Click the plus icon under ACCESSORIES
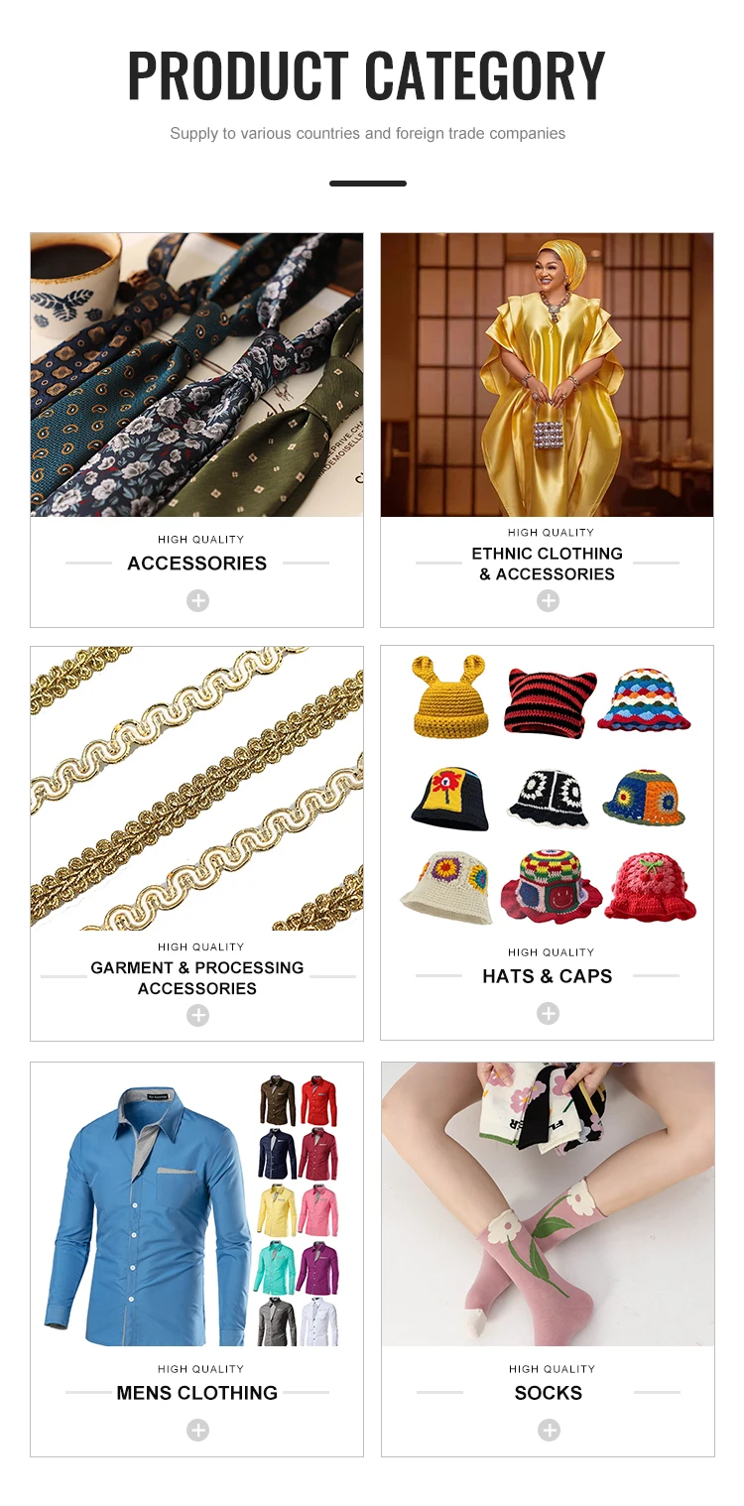This screenshot has height=1506, width=744. 197,600
